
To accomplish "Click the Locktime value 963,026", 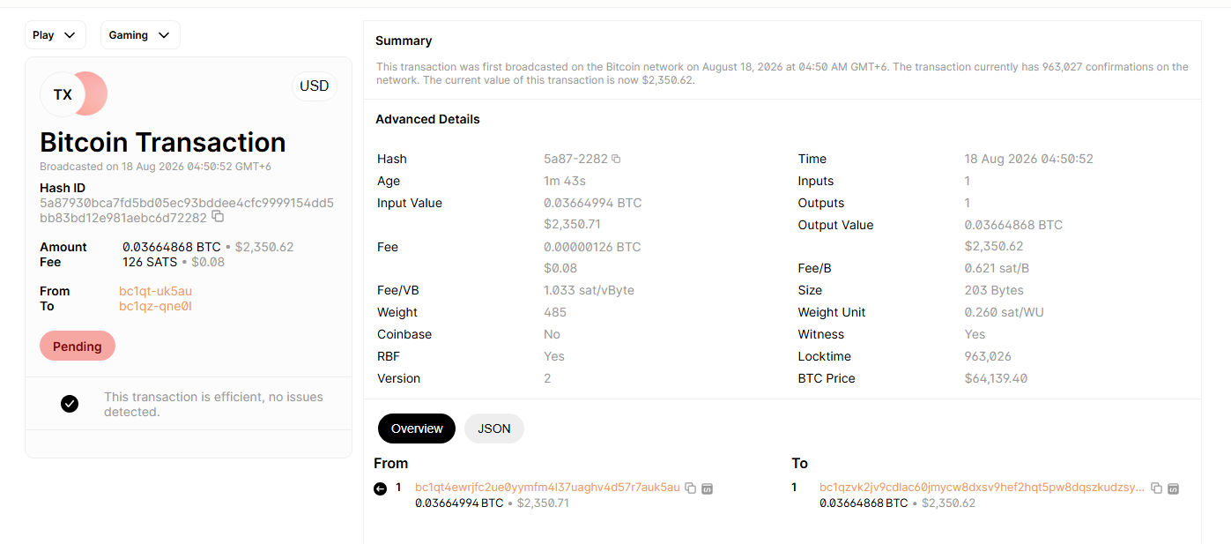I will click(988, 356).
